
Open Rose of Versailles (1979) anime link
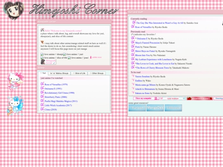(56, 85)
